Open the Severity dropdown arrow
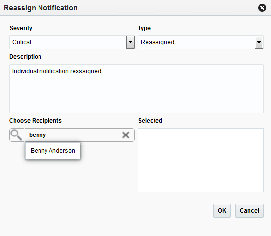 [x=130, y=42]
